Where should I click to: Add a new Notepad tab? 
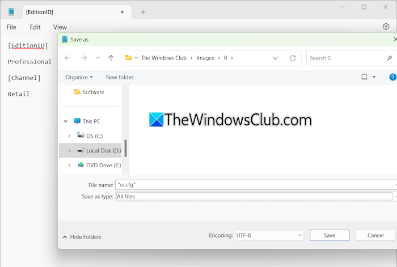[x=143, y=12]
